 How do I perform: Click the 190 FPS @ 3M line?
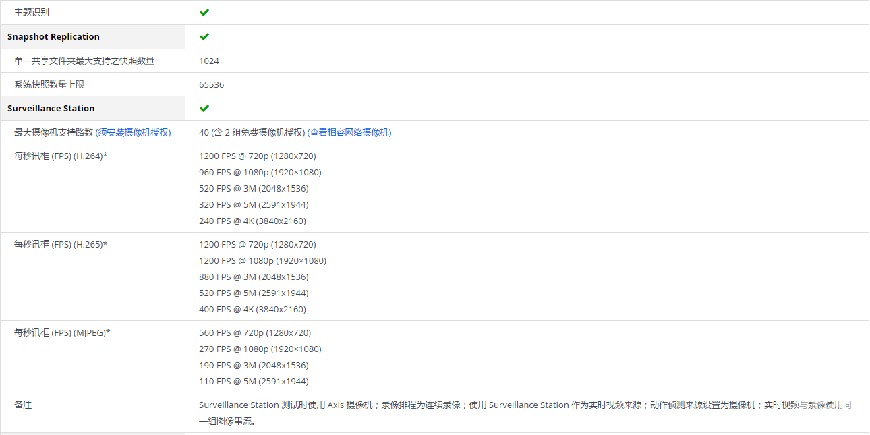tap(254, 365)
